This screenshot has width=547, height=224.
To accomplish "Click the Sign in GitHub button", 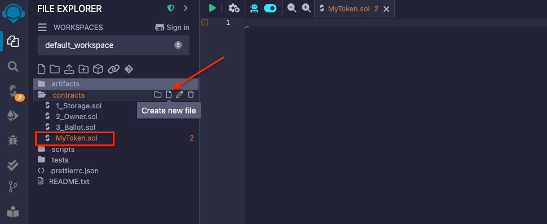I will [173, 27].
